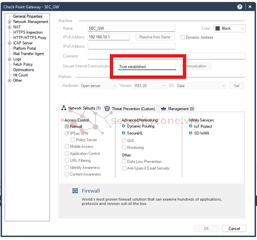Toggle the Dynamic Address checkbox
Screen dimensions: 257x240
183,37
